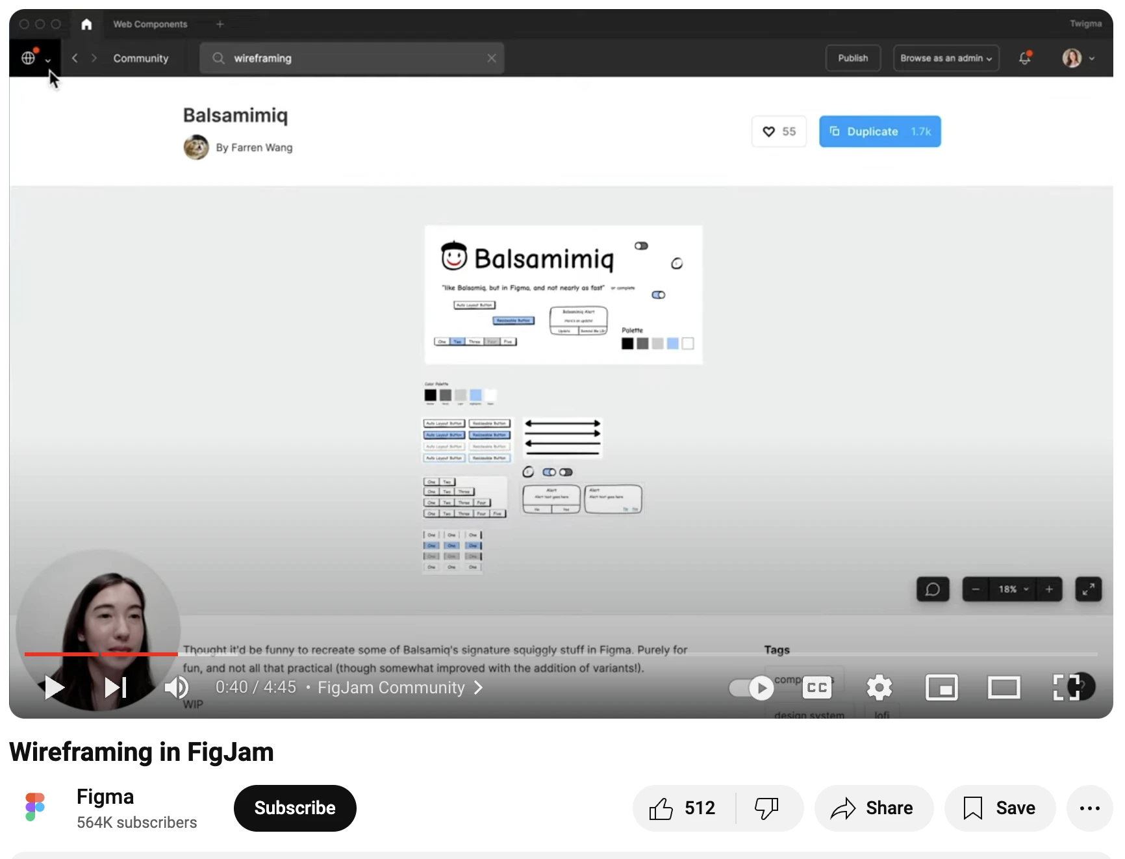
Task: Go back with the left chevron
Action: (x=75, y=58)
